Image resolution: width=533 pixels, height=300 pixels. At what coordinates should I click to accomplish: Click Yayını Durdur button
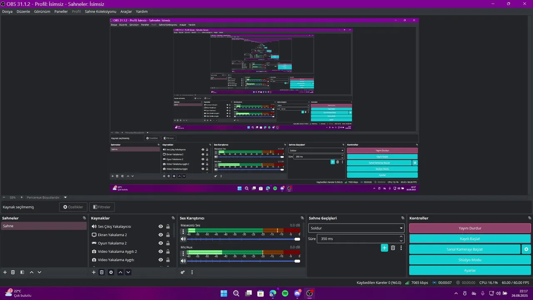point(470,228)
